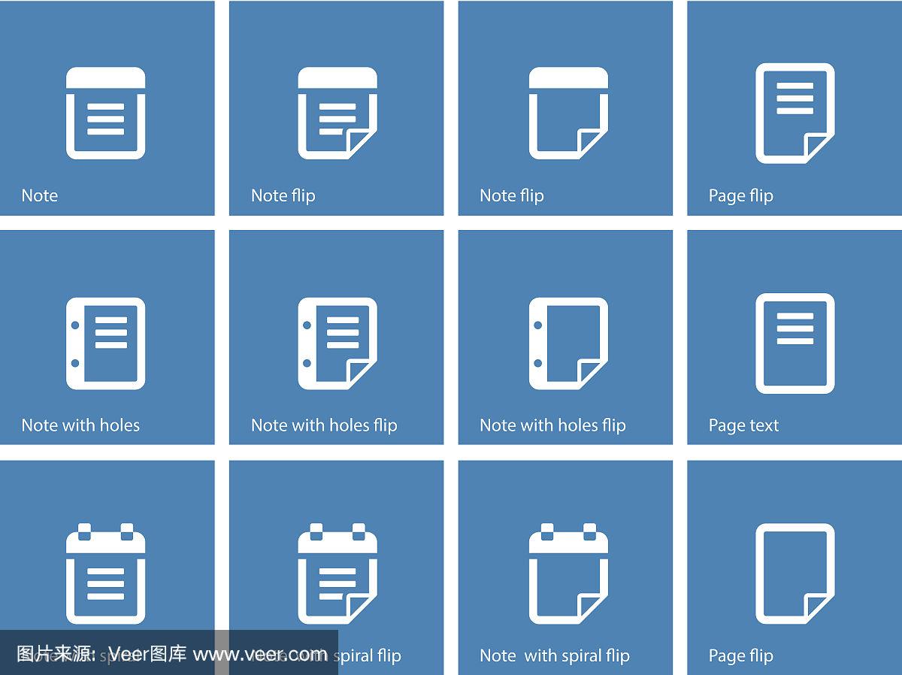This screenshot has height=675, width=902.
Task: Click the 'Page text' label
Action: pyautogui.click(x=743, y=425)
